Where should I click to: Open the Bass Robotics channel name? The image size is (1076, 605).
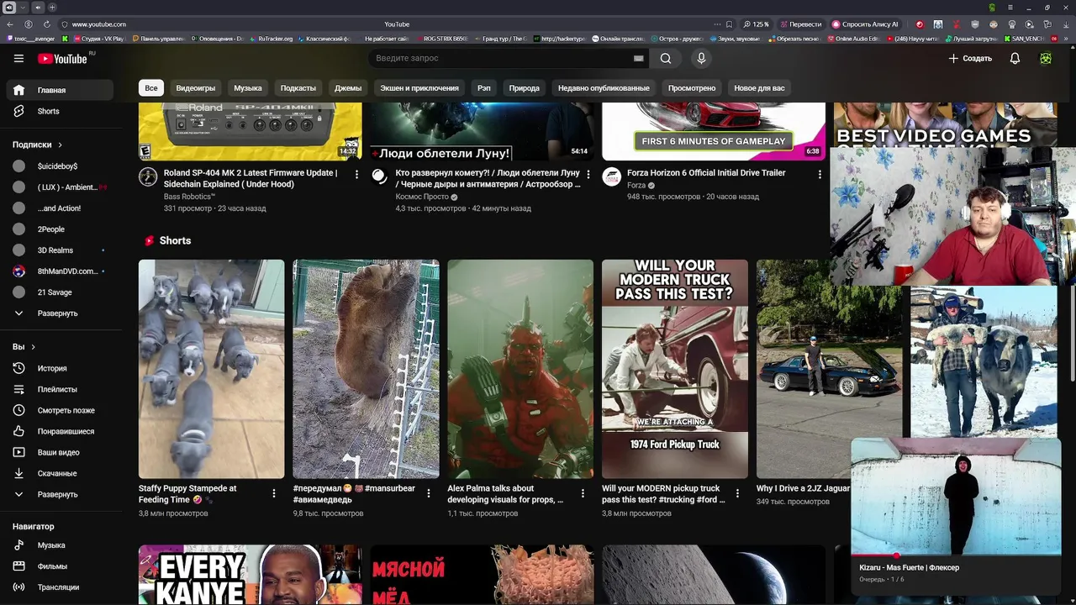point(189,197)
